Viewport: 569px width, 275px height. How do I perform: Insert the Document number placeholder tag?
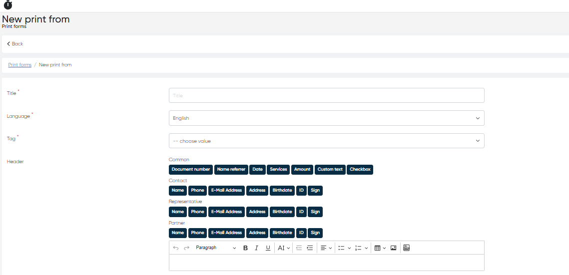(x=191, y=170)
